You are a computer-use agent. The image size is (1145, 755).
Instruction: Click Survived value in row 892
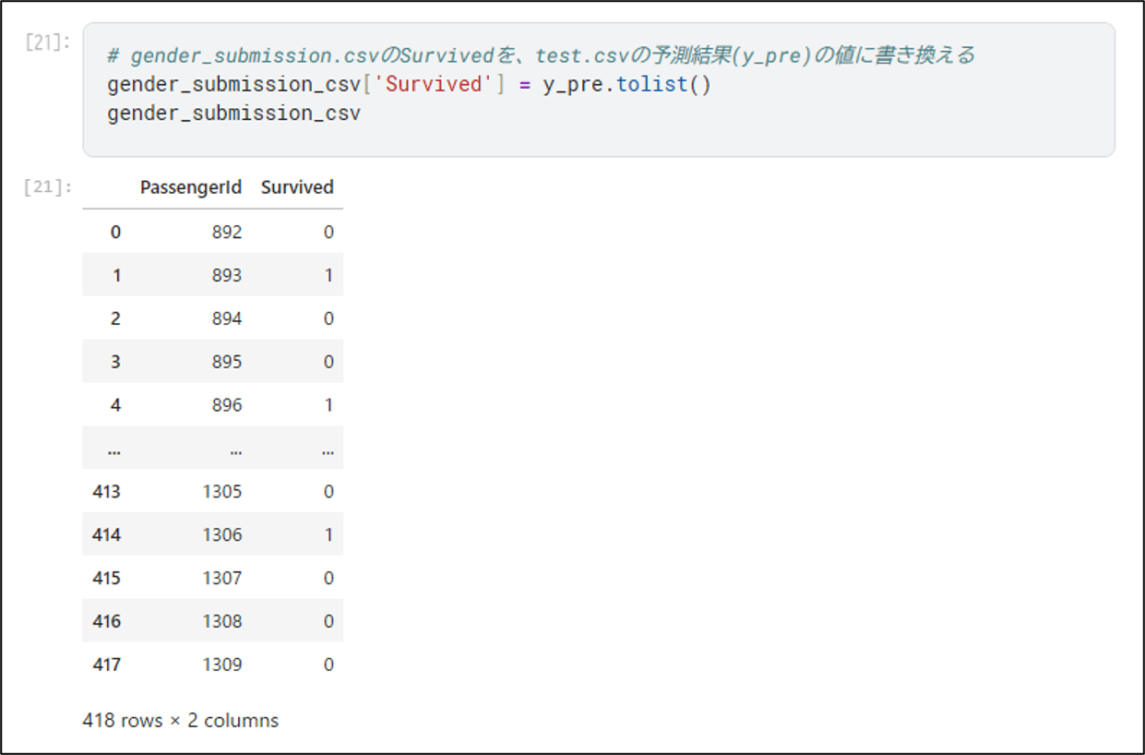(x=328, y=232)
